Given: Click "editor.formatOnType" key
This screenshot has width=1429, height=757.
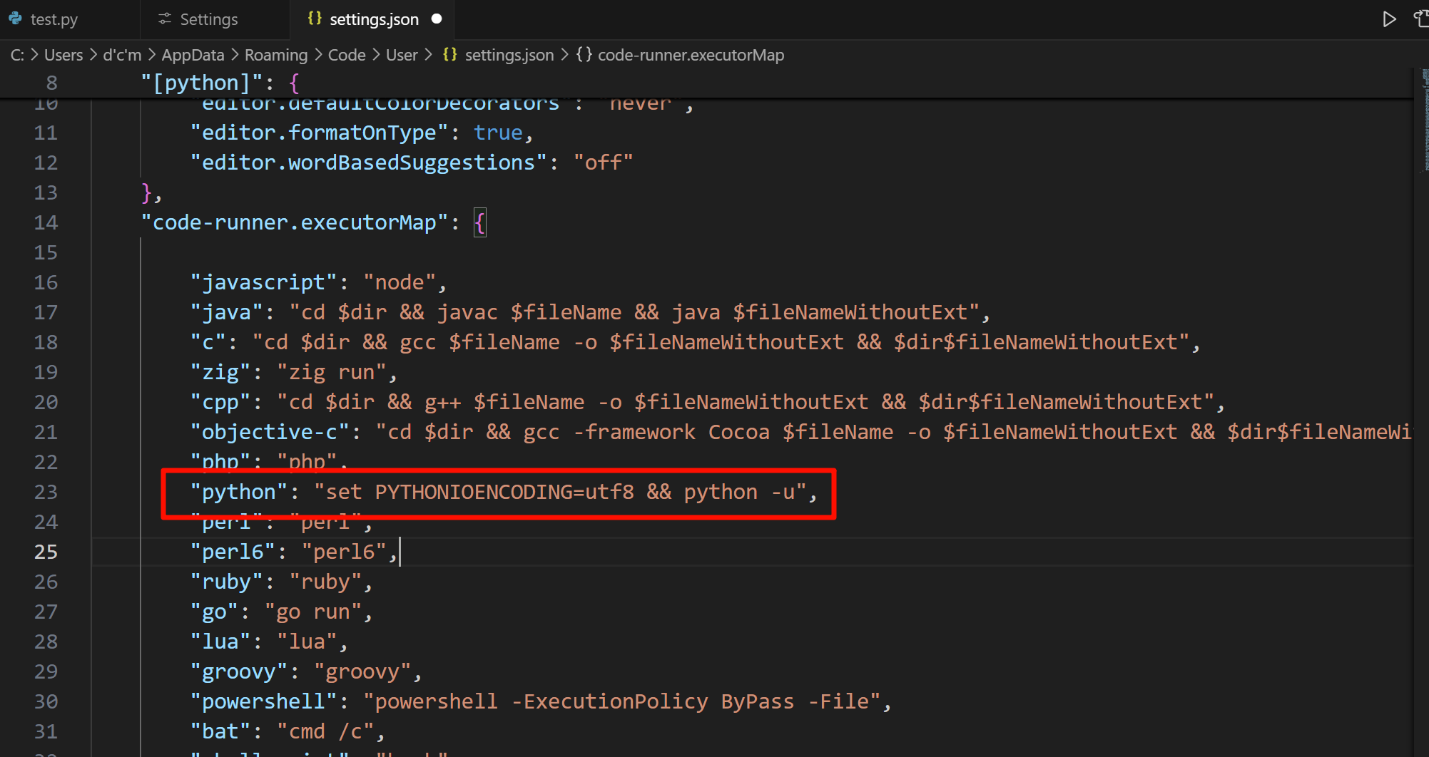Looking at the screenshot, I should (x=319, y=133).
